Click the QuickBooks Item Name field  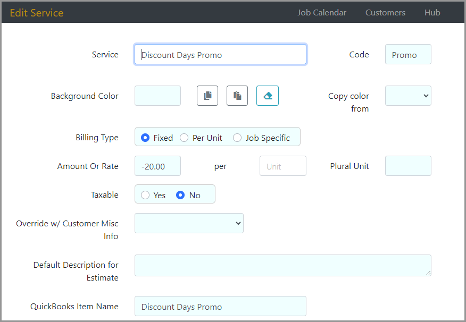(220, 307)
